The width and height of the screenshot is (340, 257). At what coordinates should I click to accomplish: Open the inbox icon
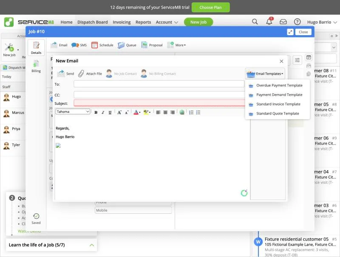coord(283,22)
